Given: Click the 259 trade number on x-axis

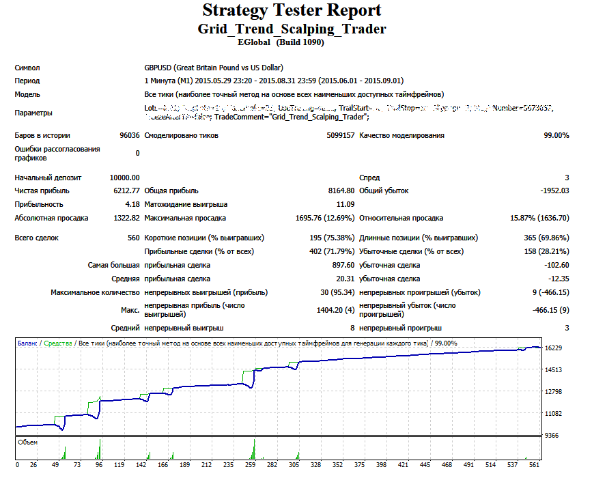Looking at the screenshot, I should [250, 465].
